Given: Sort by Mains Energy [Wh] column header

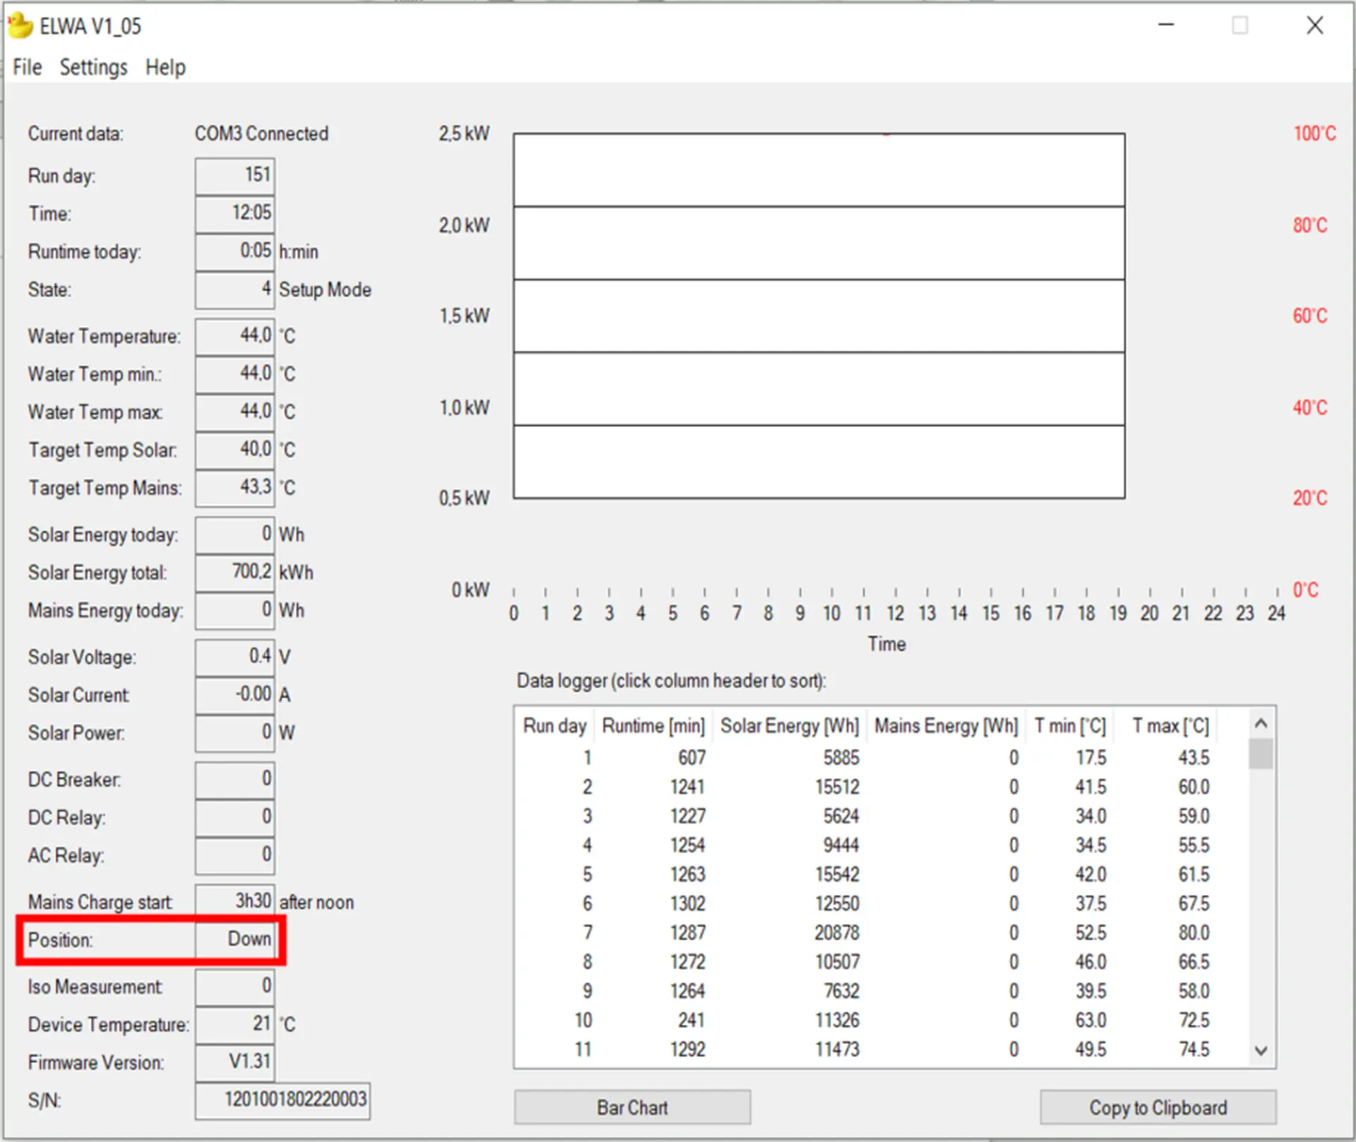Looking at the screenshot, I should pos(946,725).
